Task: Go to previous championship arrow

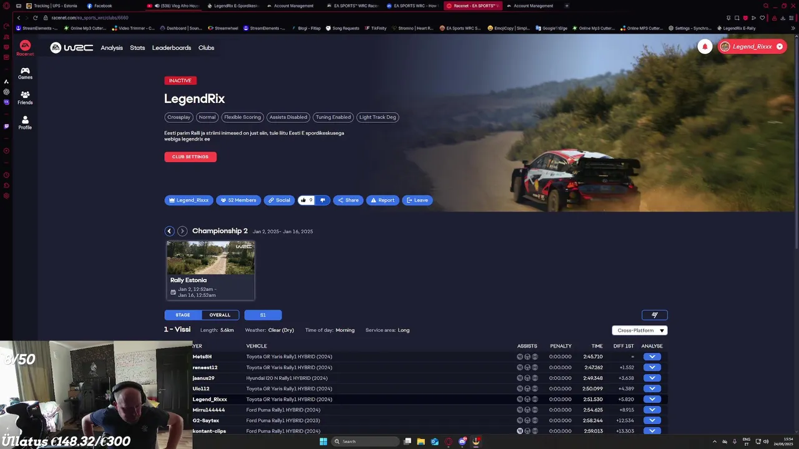Action: (169, 231)
